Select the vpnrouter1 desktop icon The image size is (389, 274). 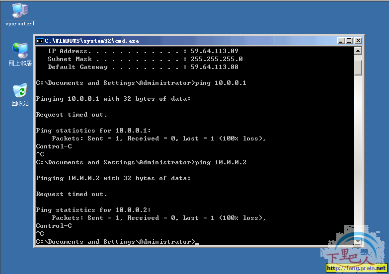pyautogui.click(x=20, y=10)
